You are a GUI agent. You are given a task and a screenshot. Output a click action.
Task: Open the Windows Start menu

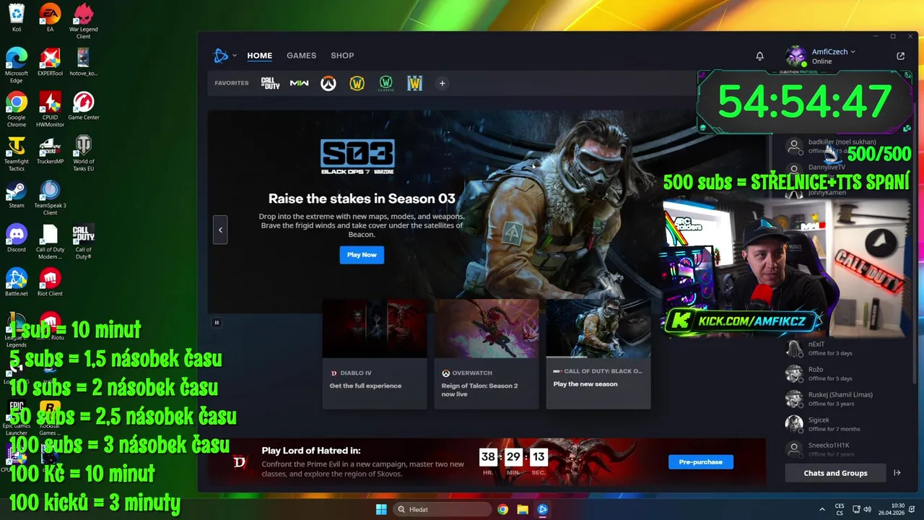coord(381,509)
